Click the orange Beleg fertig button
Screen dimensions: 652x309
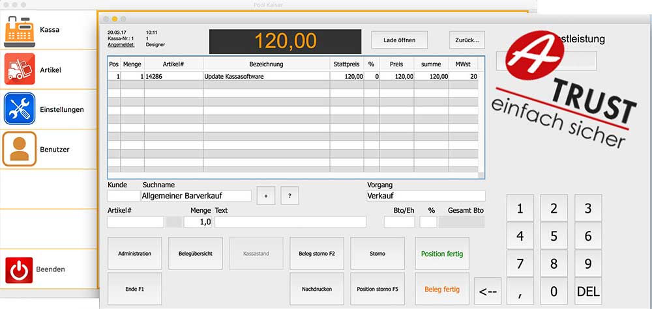(442, 289)
